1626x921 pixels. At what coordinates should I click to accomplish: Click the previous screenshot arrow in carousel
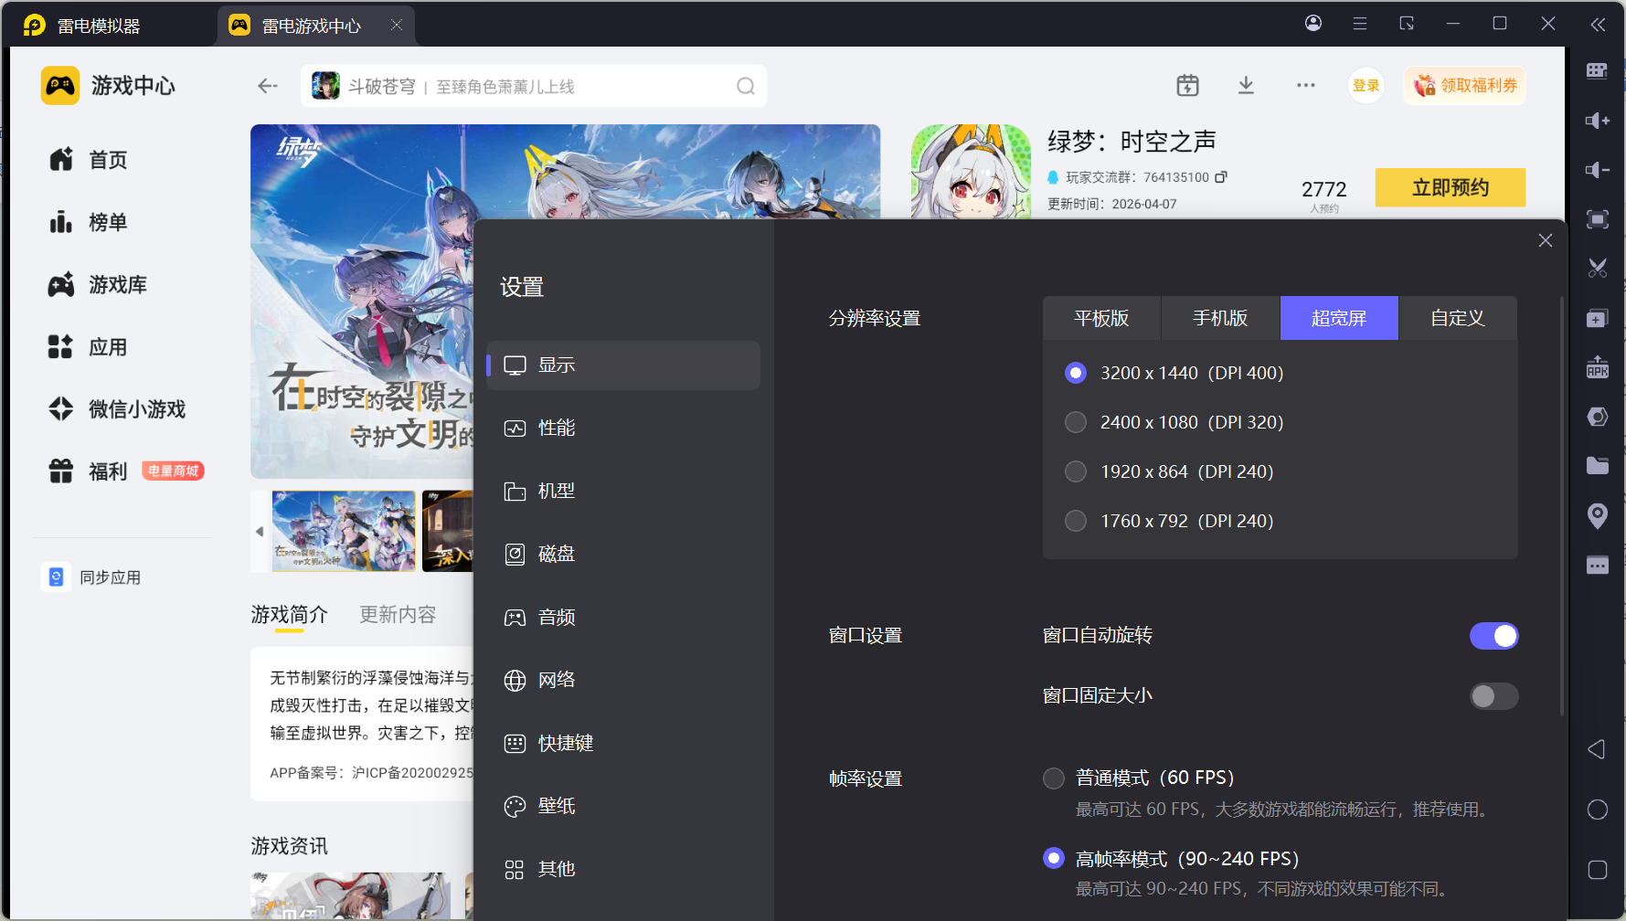[x=260, y=531]
